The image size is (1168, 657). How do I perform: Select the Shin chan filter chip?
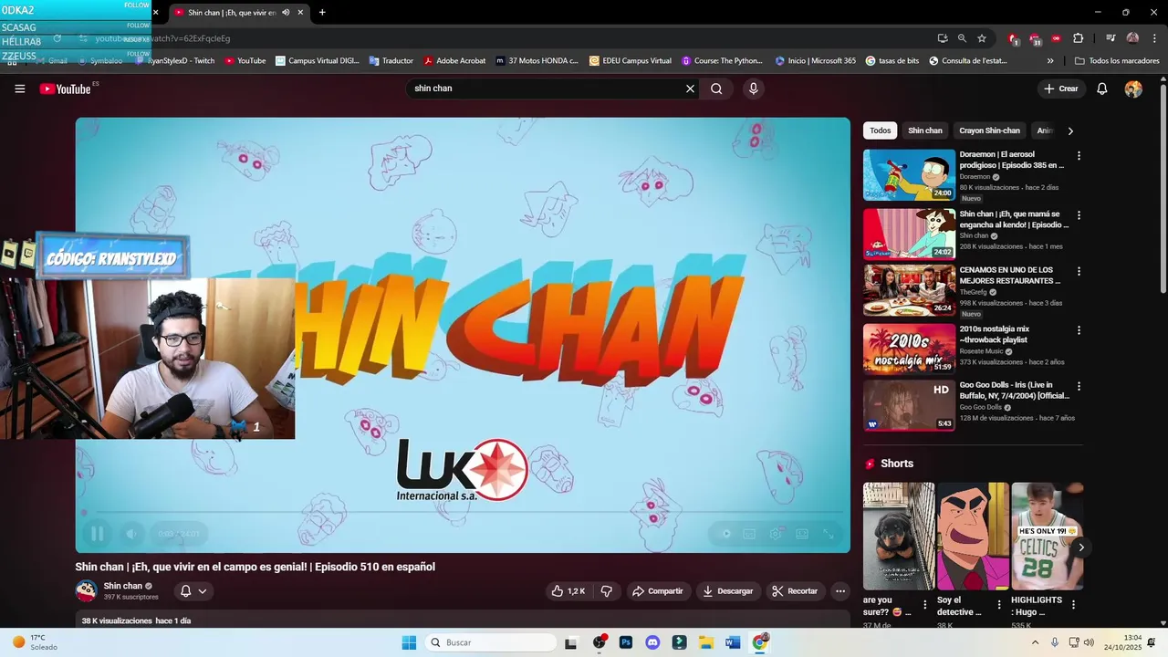click(924, 130)
